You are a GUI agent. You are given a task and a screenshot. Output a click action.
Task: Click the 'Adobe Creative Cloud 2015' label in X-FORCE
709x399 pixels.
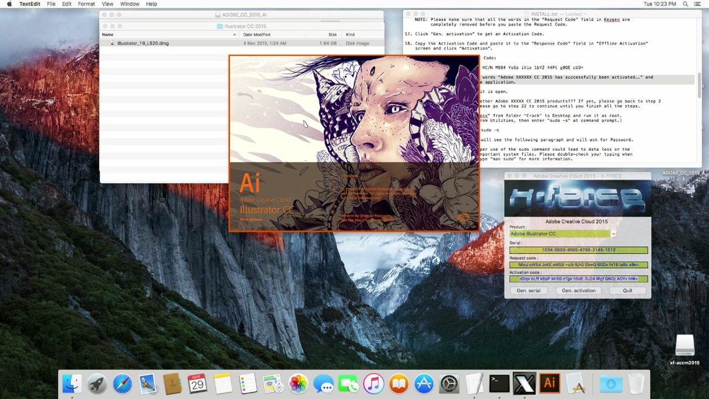(577, 222)
